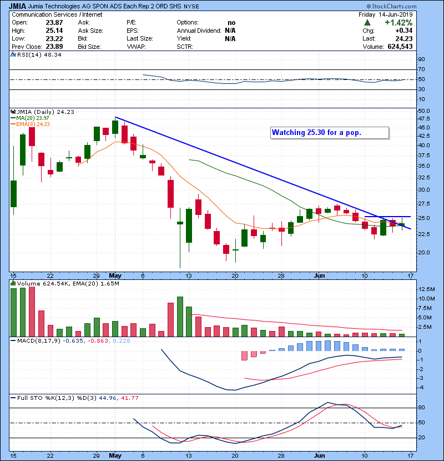Click the MACD value -0.635

(x=73, y=341)
